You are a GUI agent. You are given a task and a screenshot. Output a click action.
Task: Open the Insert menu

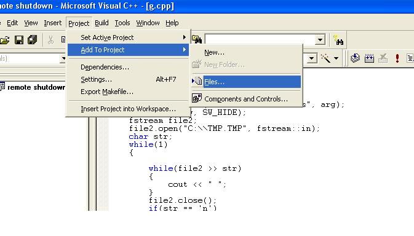(x=52, y=23)
